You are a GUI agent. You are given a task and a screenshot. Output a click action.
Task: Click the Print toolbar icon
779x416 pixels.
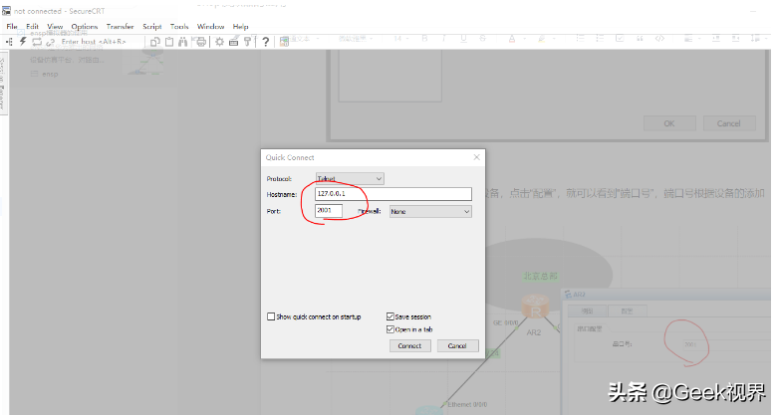pos(199,42)
